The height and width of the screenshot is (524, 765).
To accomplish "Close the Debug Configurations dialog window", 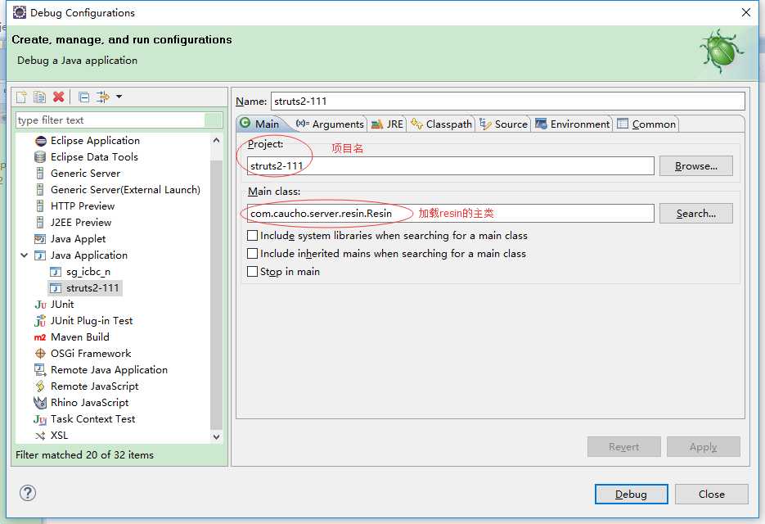I will tap(746, 12).
